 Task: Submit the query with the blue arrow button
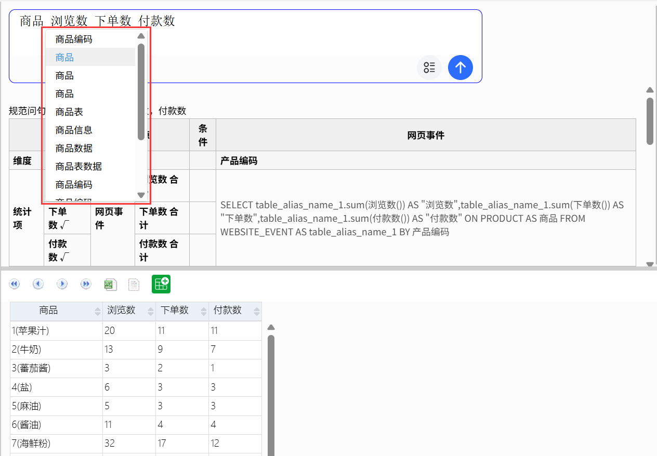[461, 68]
